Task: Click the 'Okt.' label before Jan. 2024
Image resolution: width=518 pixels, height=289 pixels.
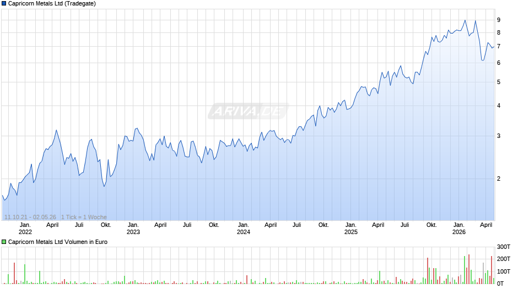Action: [214, 225]
